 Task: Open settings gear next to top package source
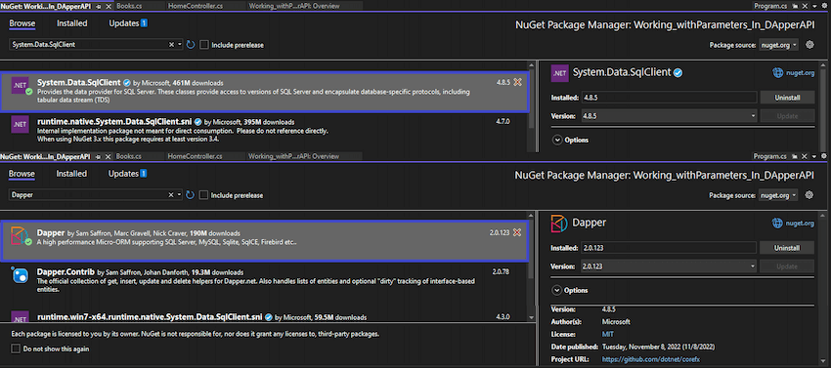(809, 45)
